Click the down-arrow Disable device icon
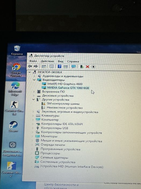The image size is (141, 189). click(x=93, y=67)
